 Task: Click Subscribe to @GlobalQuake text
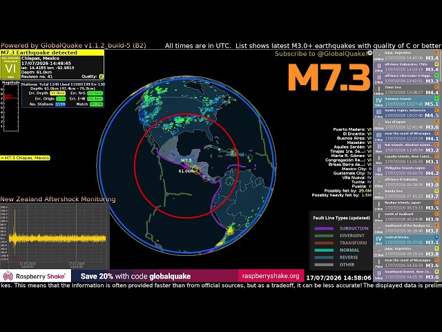(320, 54)
